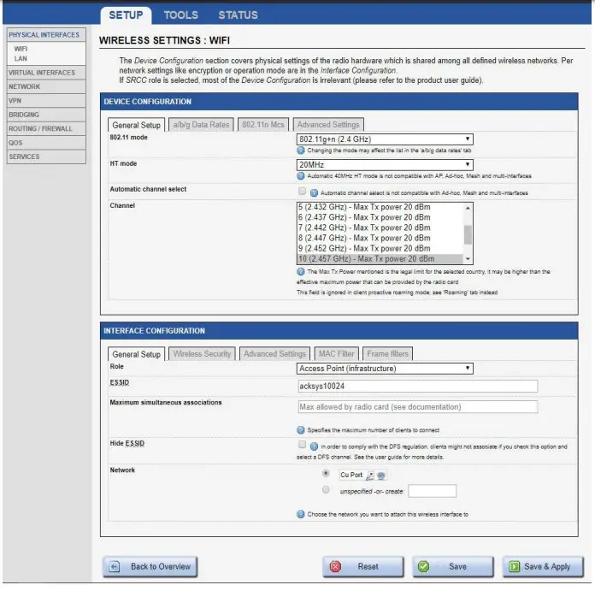Select channel 7 (2.442 GHz) in list
Viewport: 595px width, 591px height.
(380, 228)
